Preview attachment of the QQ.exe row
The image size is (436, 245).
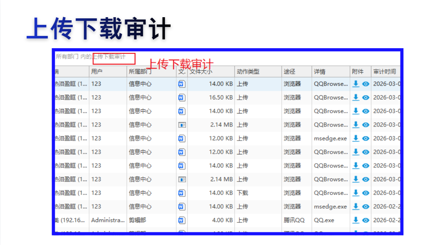[366, 220]
